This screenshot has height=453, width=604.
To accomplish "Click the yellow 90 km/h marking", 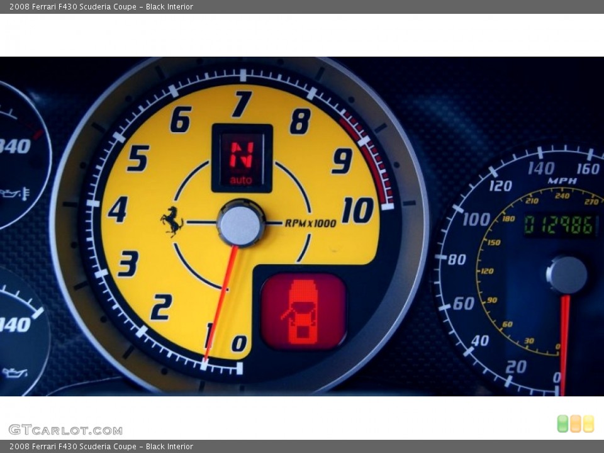I will pyautogui.click(x=492, y=299).
